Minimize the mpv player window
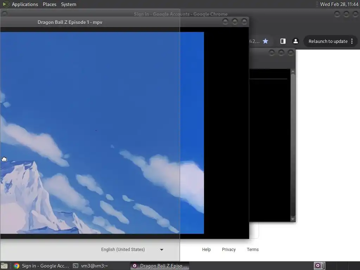This screenshot has height=270, width=360. click(225, 21)
